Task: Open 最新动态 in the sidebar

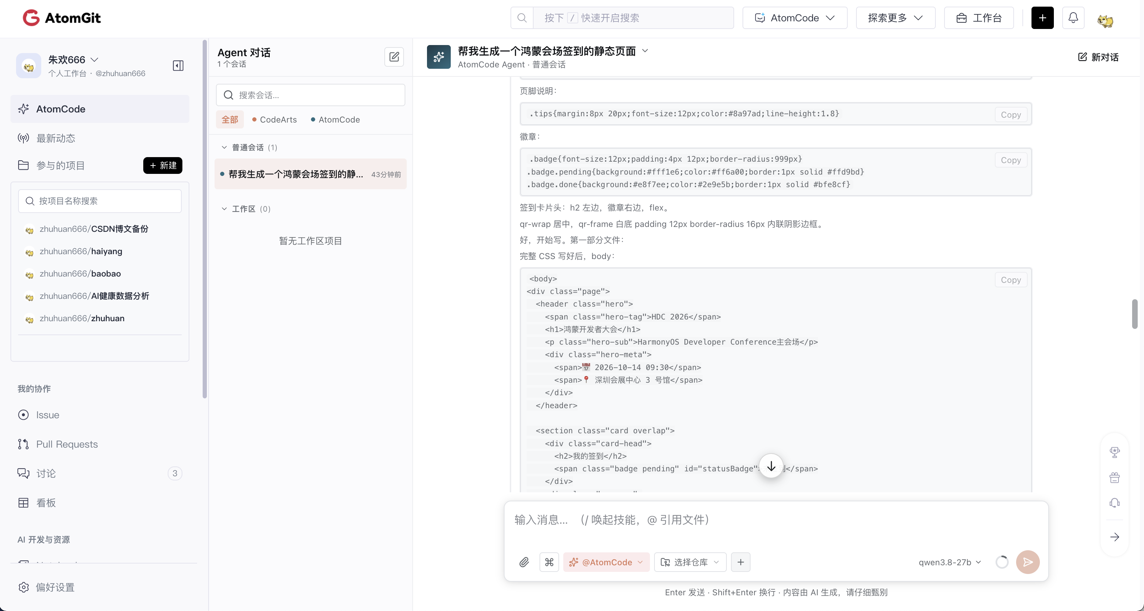Action: [x=100, y=139]
